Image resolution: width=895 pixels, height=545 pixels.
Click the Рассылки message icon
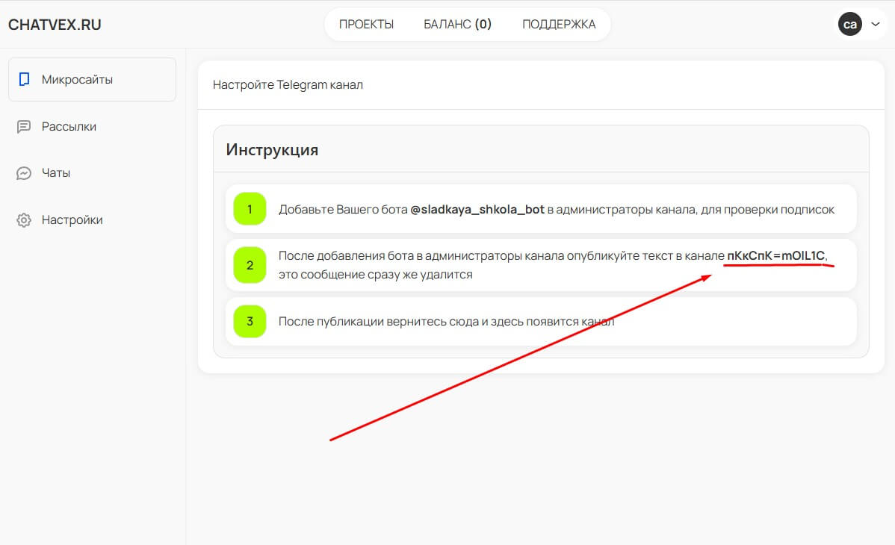pos(24,127)
